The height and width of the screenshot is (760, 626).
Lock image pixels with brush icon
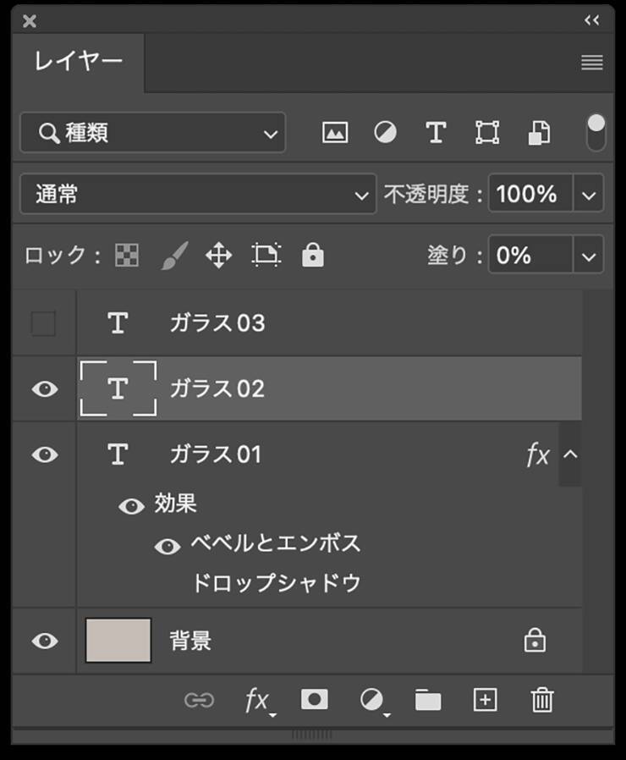click(173, 256)
